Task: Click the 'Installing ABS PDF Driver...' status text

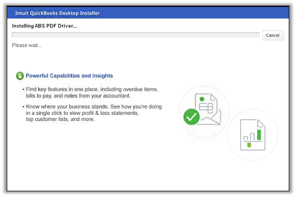Action: (x=44, y=26)
